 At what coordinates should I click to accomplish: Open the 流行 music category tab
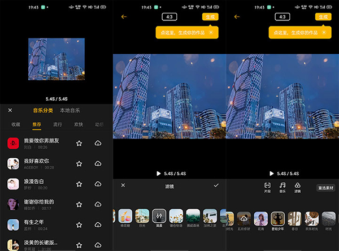[58, 124]
